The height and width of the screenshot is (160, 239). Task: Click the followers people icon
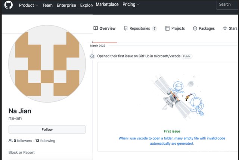[10, 141]
